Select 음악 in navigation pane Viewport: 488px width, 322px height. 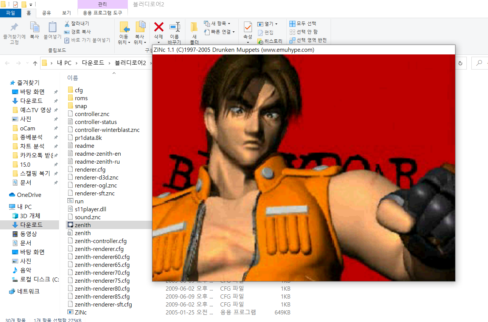(x=26, y=270)
